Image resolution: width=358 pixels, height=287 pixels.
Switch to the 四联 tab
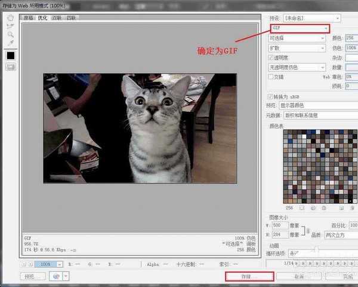(x=72, y=18)
